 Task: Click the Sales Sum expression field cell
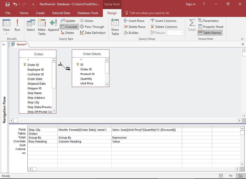coord(147,130)
